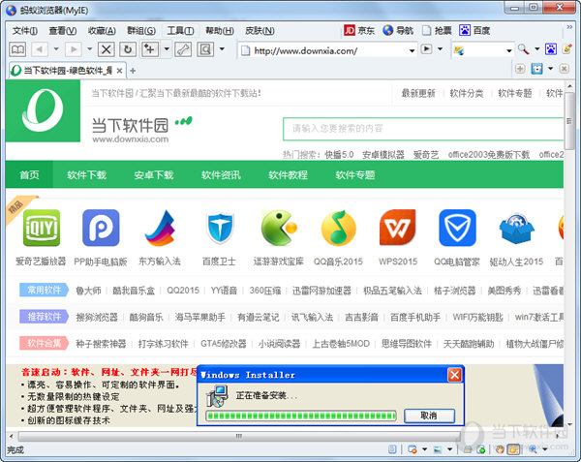Open the 群组(G) menu
The image size is (581, 462).
pyautogui.click(x=141, y=31)
